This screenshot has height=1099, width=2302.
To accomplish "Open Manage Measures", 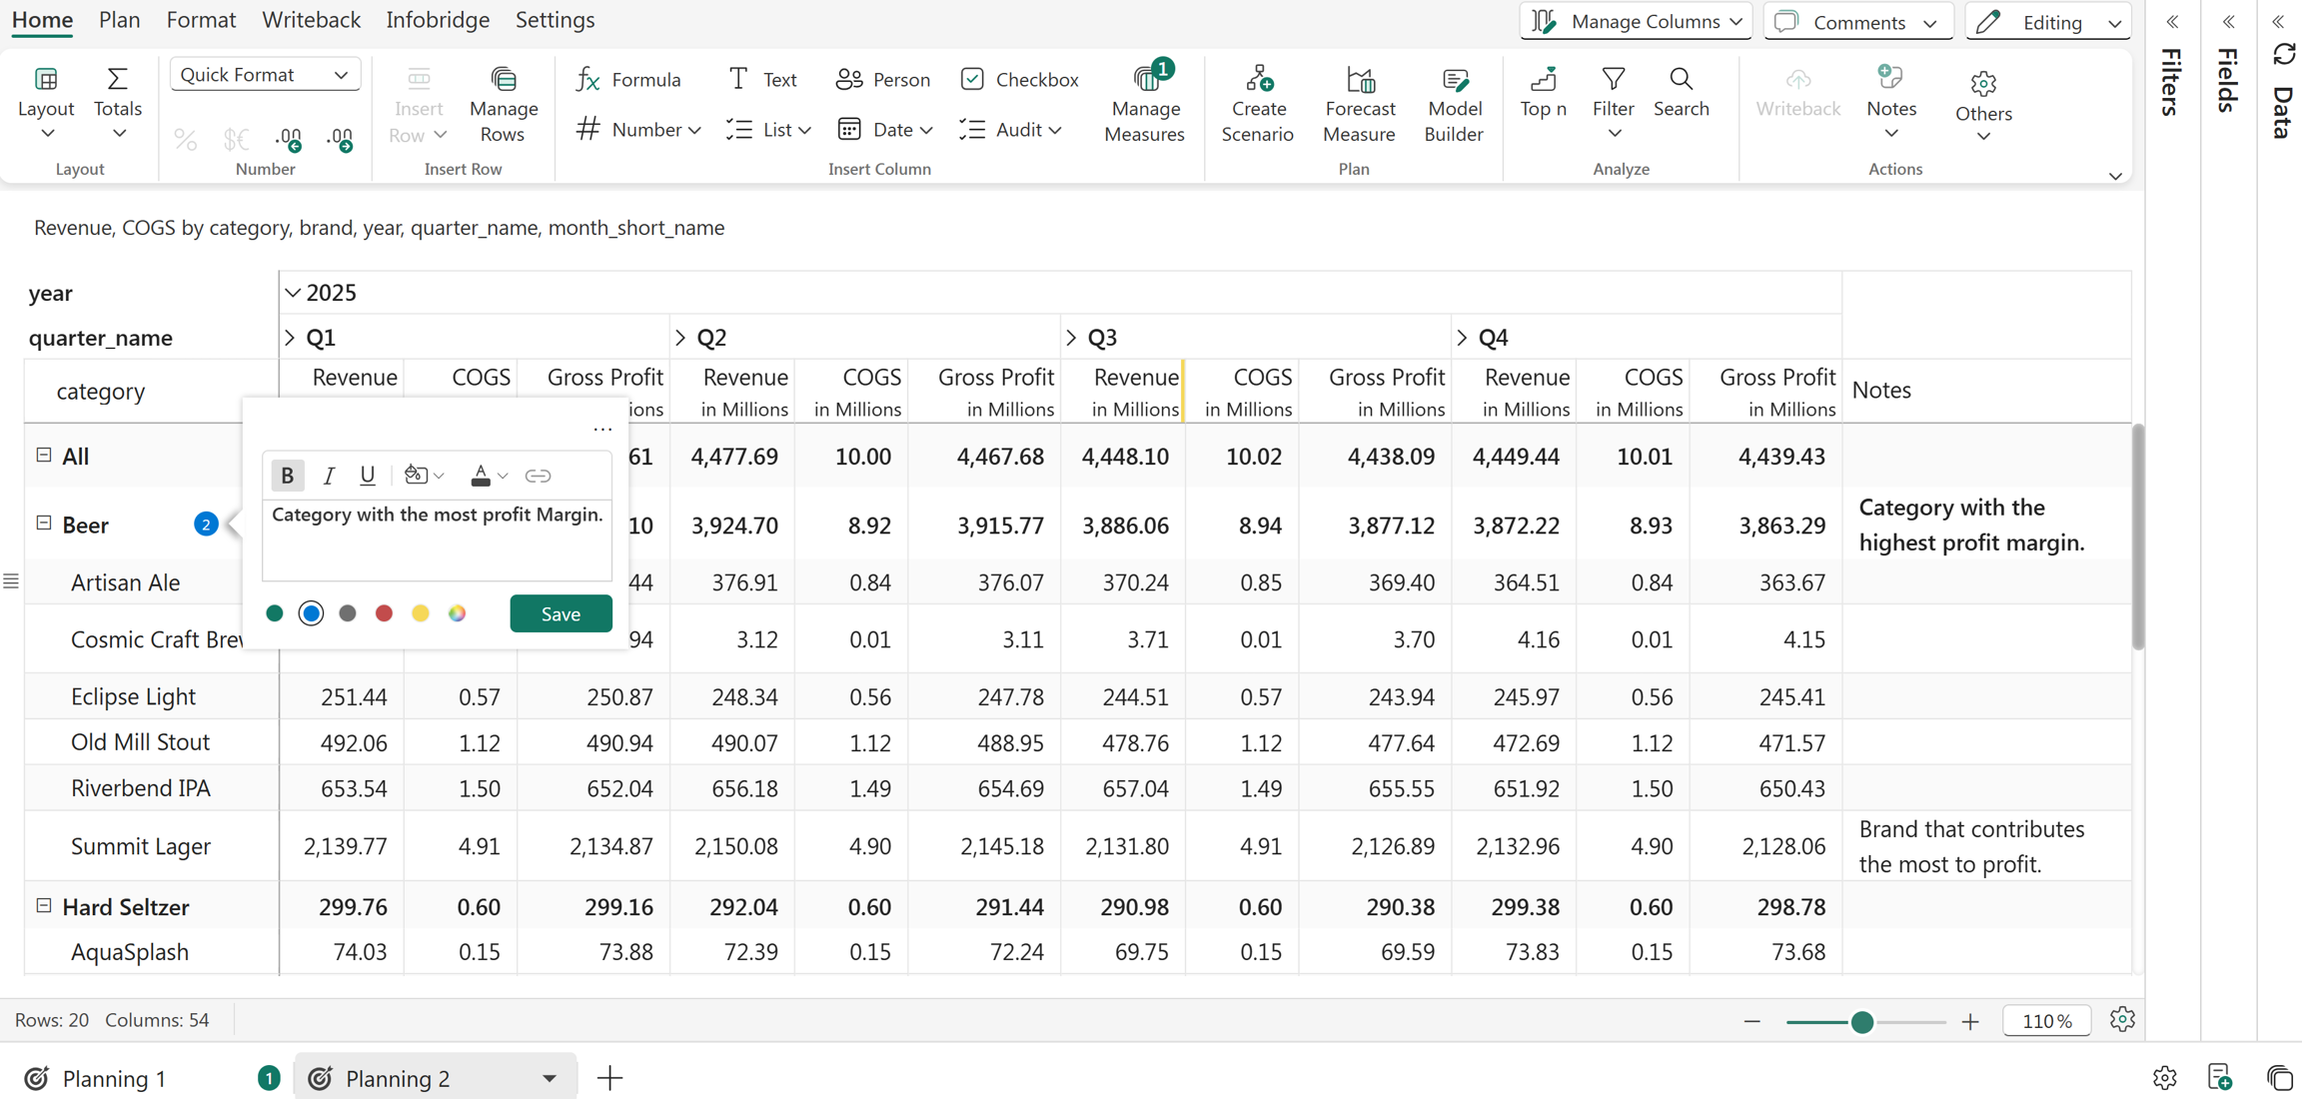I will 1144,104.
